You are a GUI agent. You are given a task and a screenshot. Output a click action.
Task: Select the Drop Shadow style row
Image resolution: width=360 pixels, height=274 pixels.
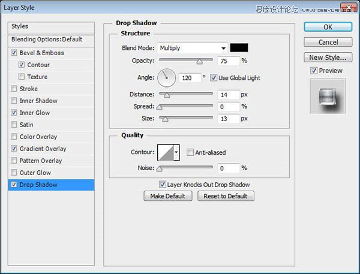pos(51,185)
